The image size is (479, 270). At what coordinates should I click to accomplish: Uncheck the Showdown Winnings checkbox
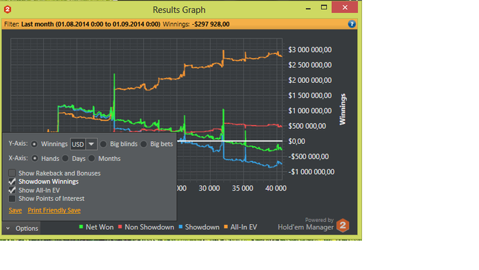tap(12, 182)
